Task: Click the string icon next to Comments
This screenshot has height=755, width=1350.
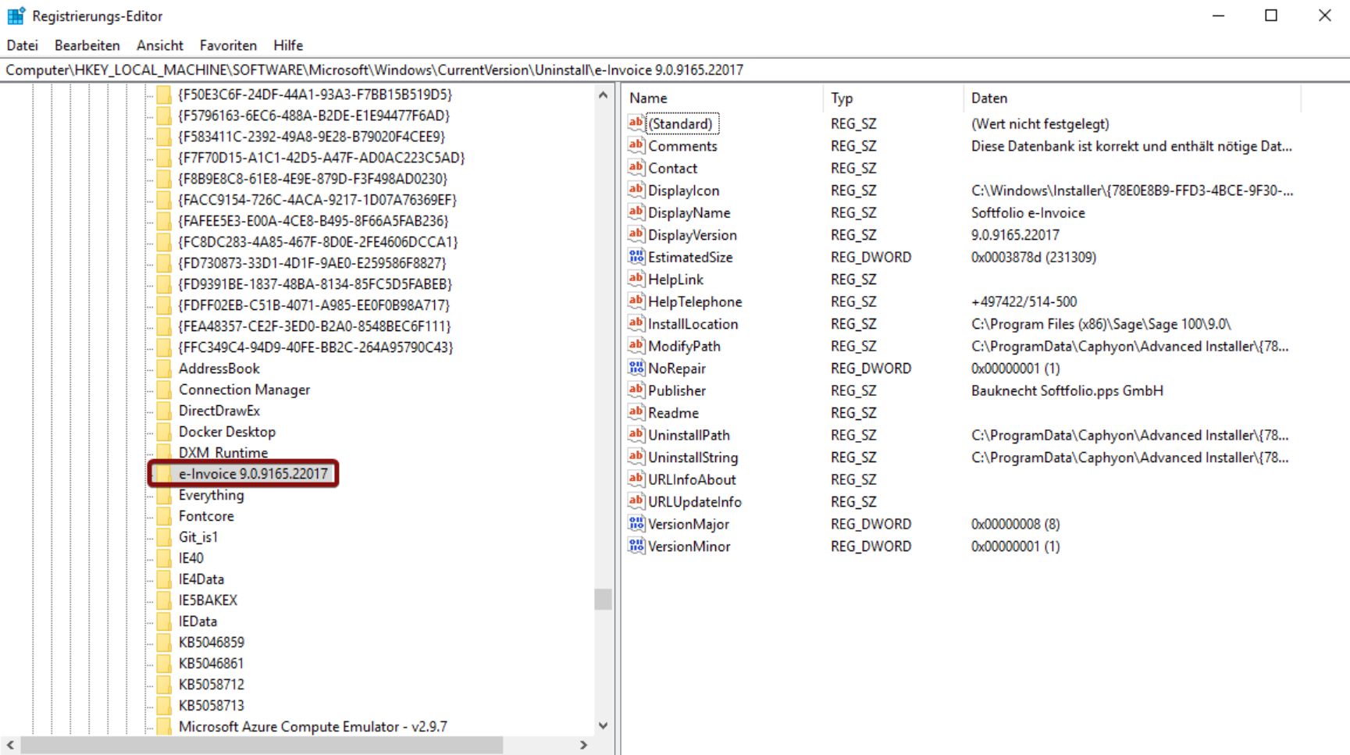Action: (636, 145)
